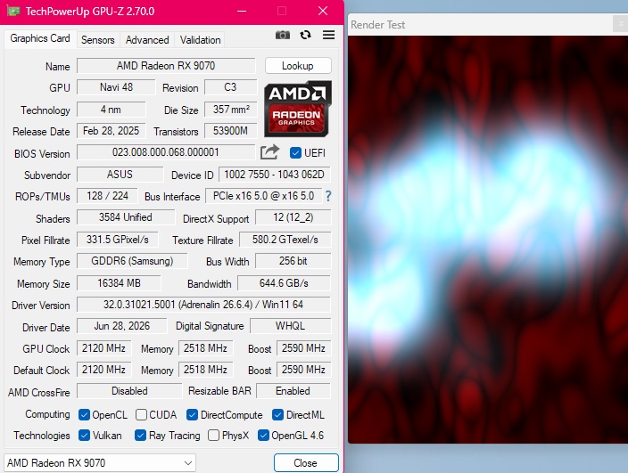Click the BIOS export share icon
Image resolution: width=628 pixels, height=473 pixels.
(x=269, y=152)
